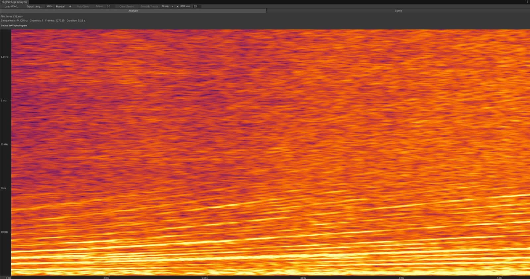Switch to the Analyze tab
The width and height of the screenshot is (530, 279).
coord(133,11)
